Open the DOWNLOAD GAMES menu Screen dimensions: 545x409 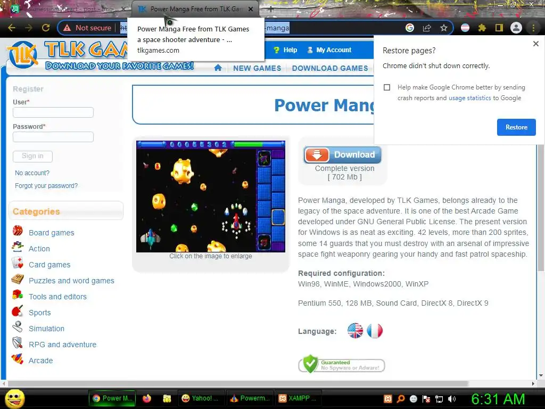pos(330,68)
